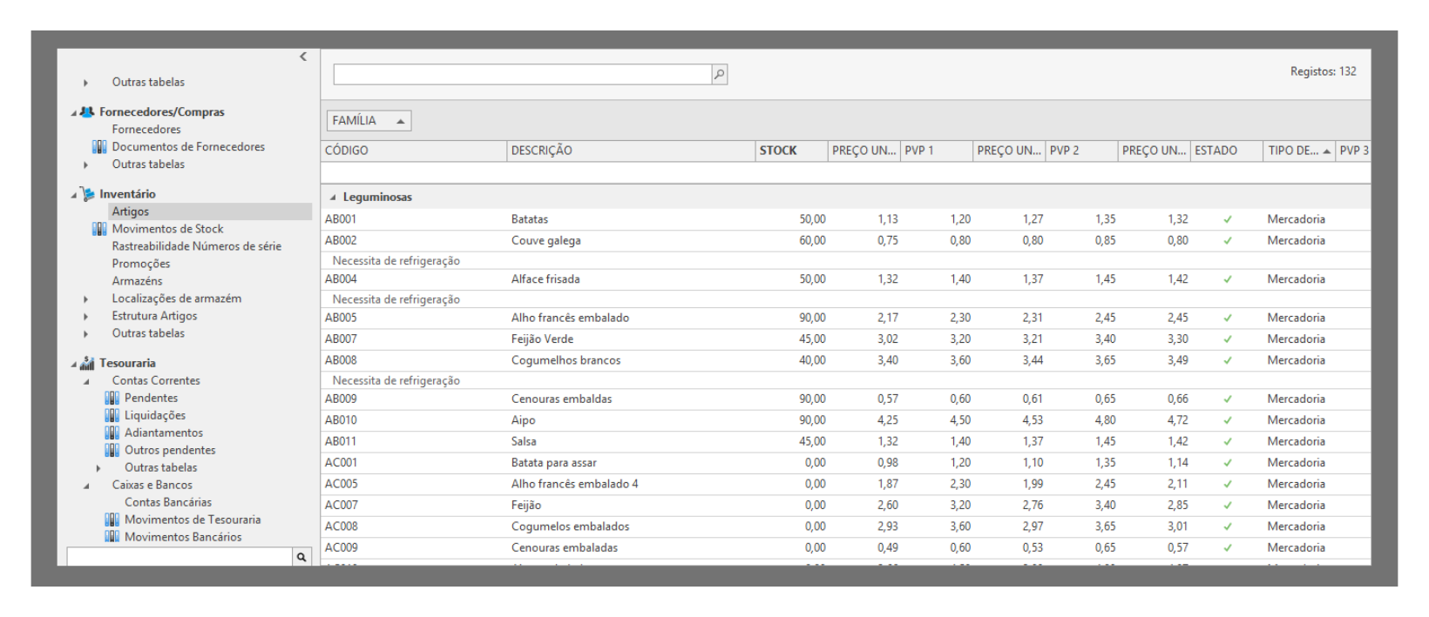This screenshot has height=617, width=1429.
Task: Click the Movimentos Bancários binder icon
Action: [x=112, y=537]
